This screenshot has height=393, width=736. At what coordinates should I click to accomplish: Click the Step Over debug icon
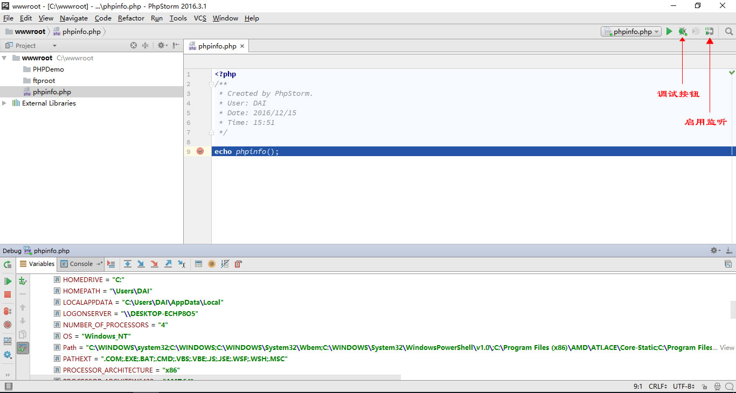pyautogui.click(x=128, y=264)
